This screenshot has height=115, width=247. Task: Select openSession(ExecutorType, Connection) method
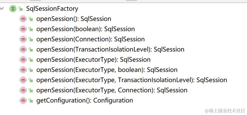112,90
